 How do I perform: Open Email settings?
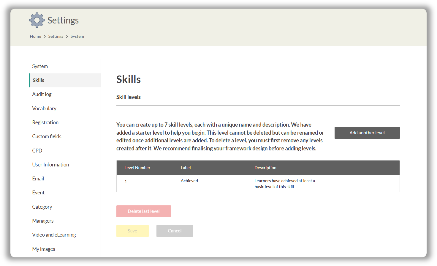tap(38, 179)
